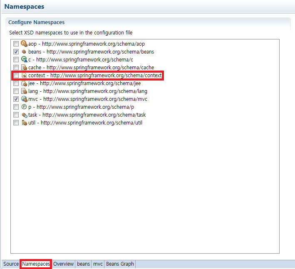Click the c namespace icon
The height and width of the screenshot is (269, 295).
pyautogui.click(x=24, y=59)
